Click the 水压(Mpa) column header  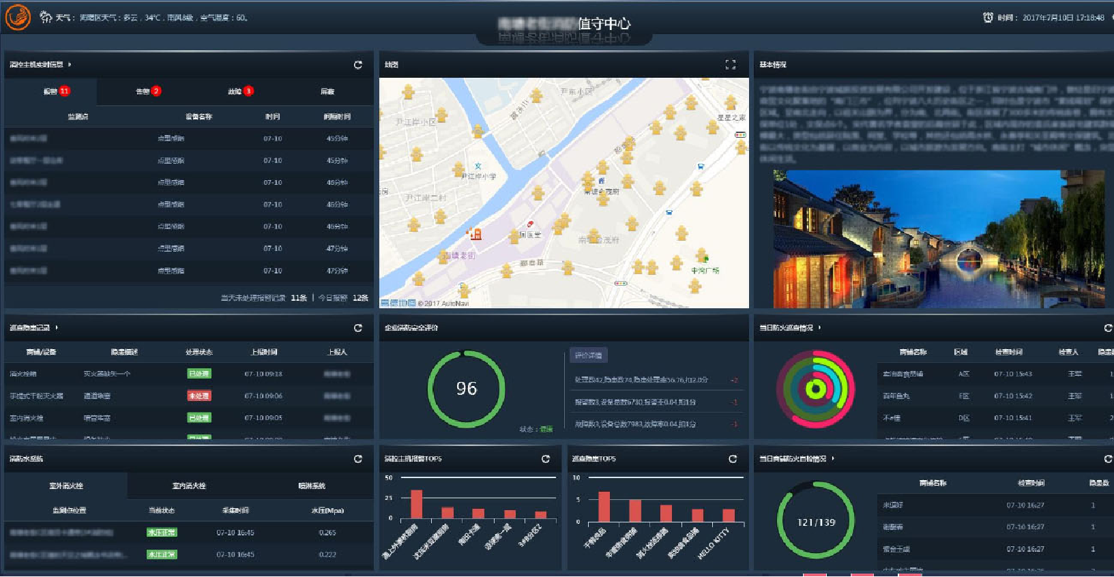tap(327, 510)
